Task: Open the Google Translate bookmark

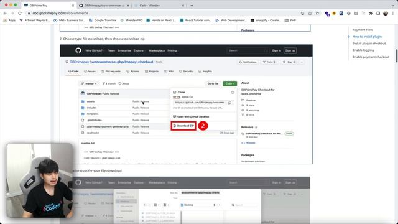Action: pyautogui.click(x=103, y=20)
